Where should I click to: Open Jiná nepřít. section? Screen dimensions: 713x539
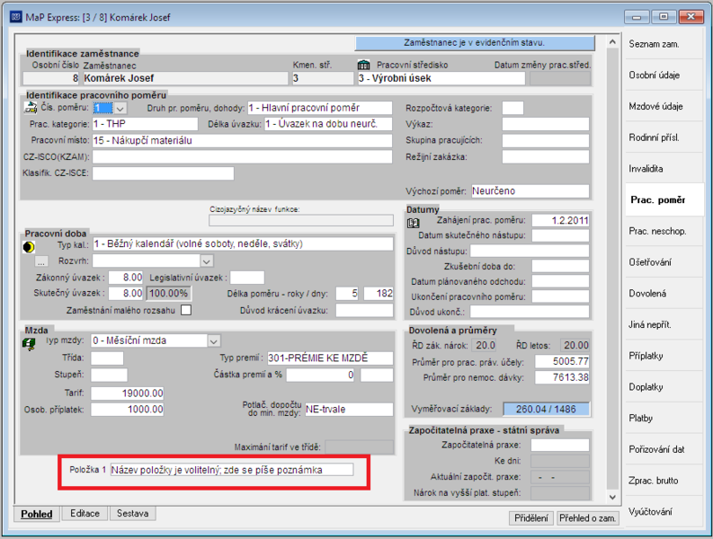pos(664,324)
